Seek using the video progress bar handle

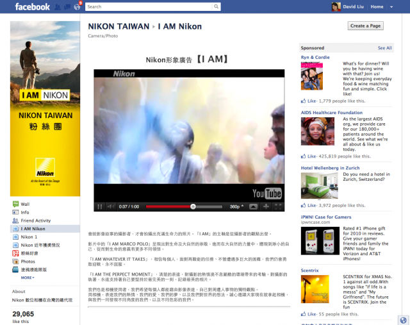pos(193,206)
